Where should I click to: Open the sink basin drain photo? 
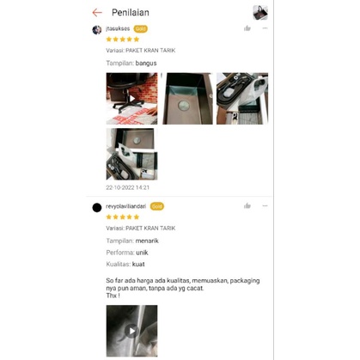[187, 99]
